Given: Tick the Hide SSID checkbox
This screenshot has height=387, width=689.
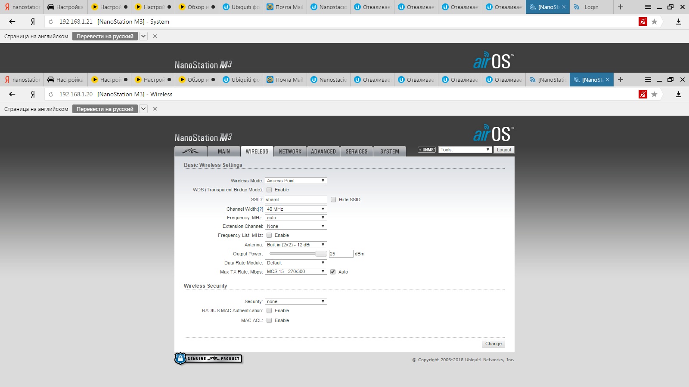Looking at the screenshot, I should coord(333,200).
